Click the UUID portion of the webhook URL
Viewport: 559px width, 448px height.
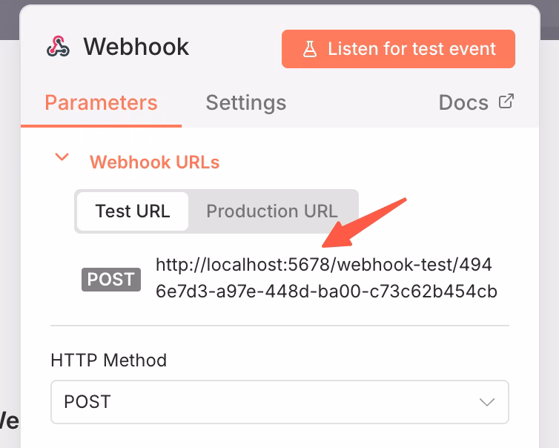click(326, 291)
